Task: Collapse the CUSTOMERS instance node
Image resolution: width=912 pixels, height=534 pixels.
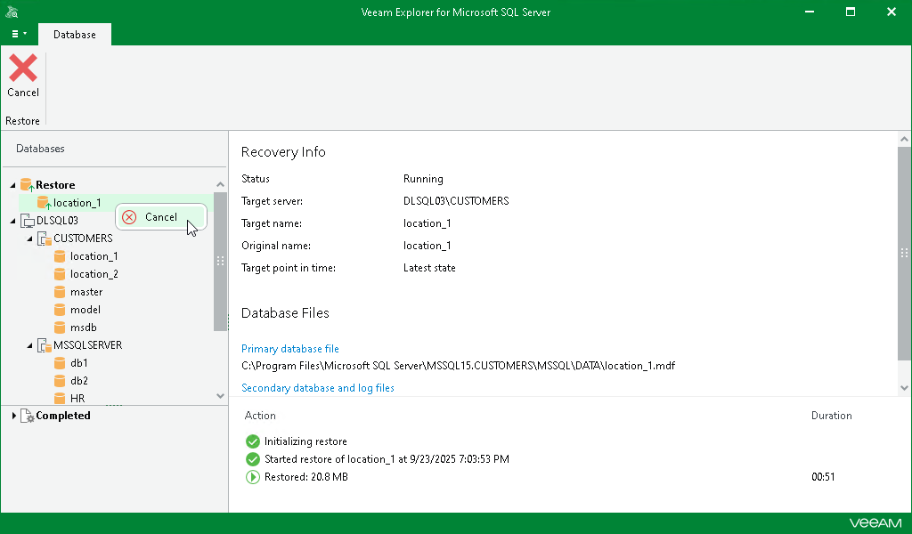Action: (28, 238)
